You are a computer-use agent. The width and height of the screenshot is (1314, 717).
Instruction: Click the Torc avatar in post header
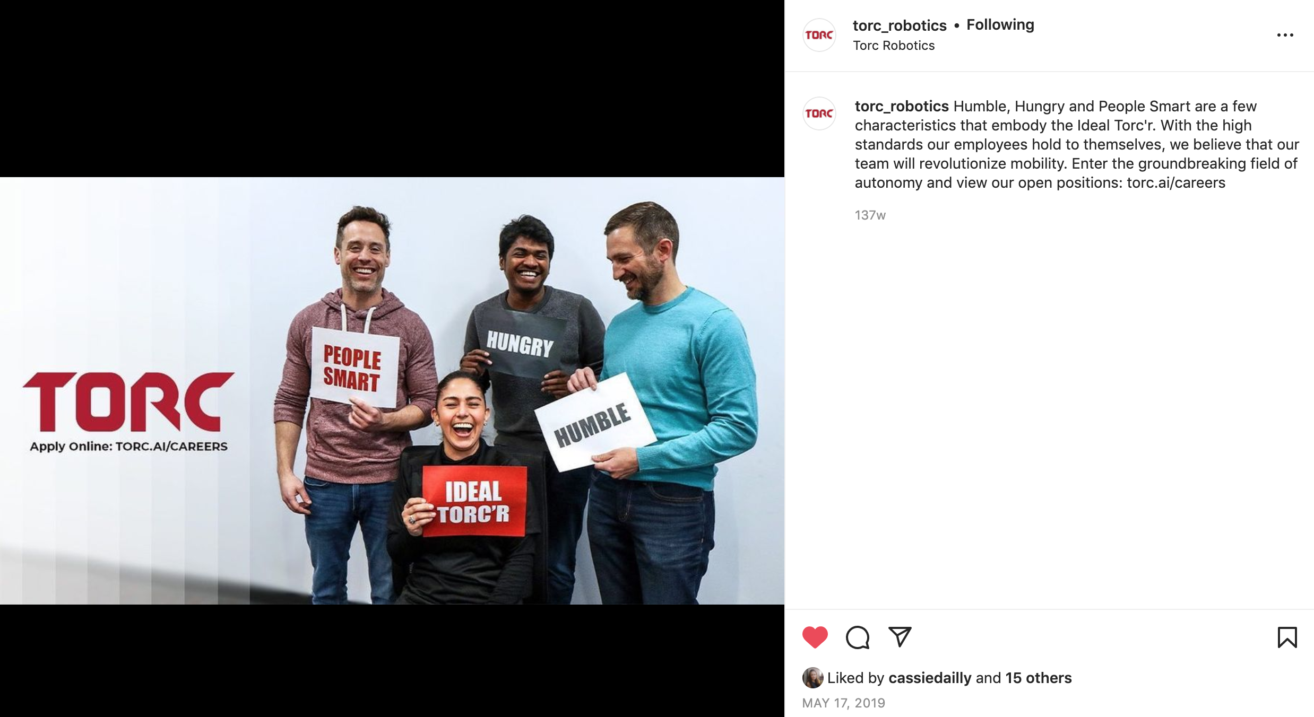tap(819, 35)
